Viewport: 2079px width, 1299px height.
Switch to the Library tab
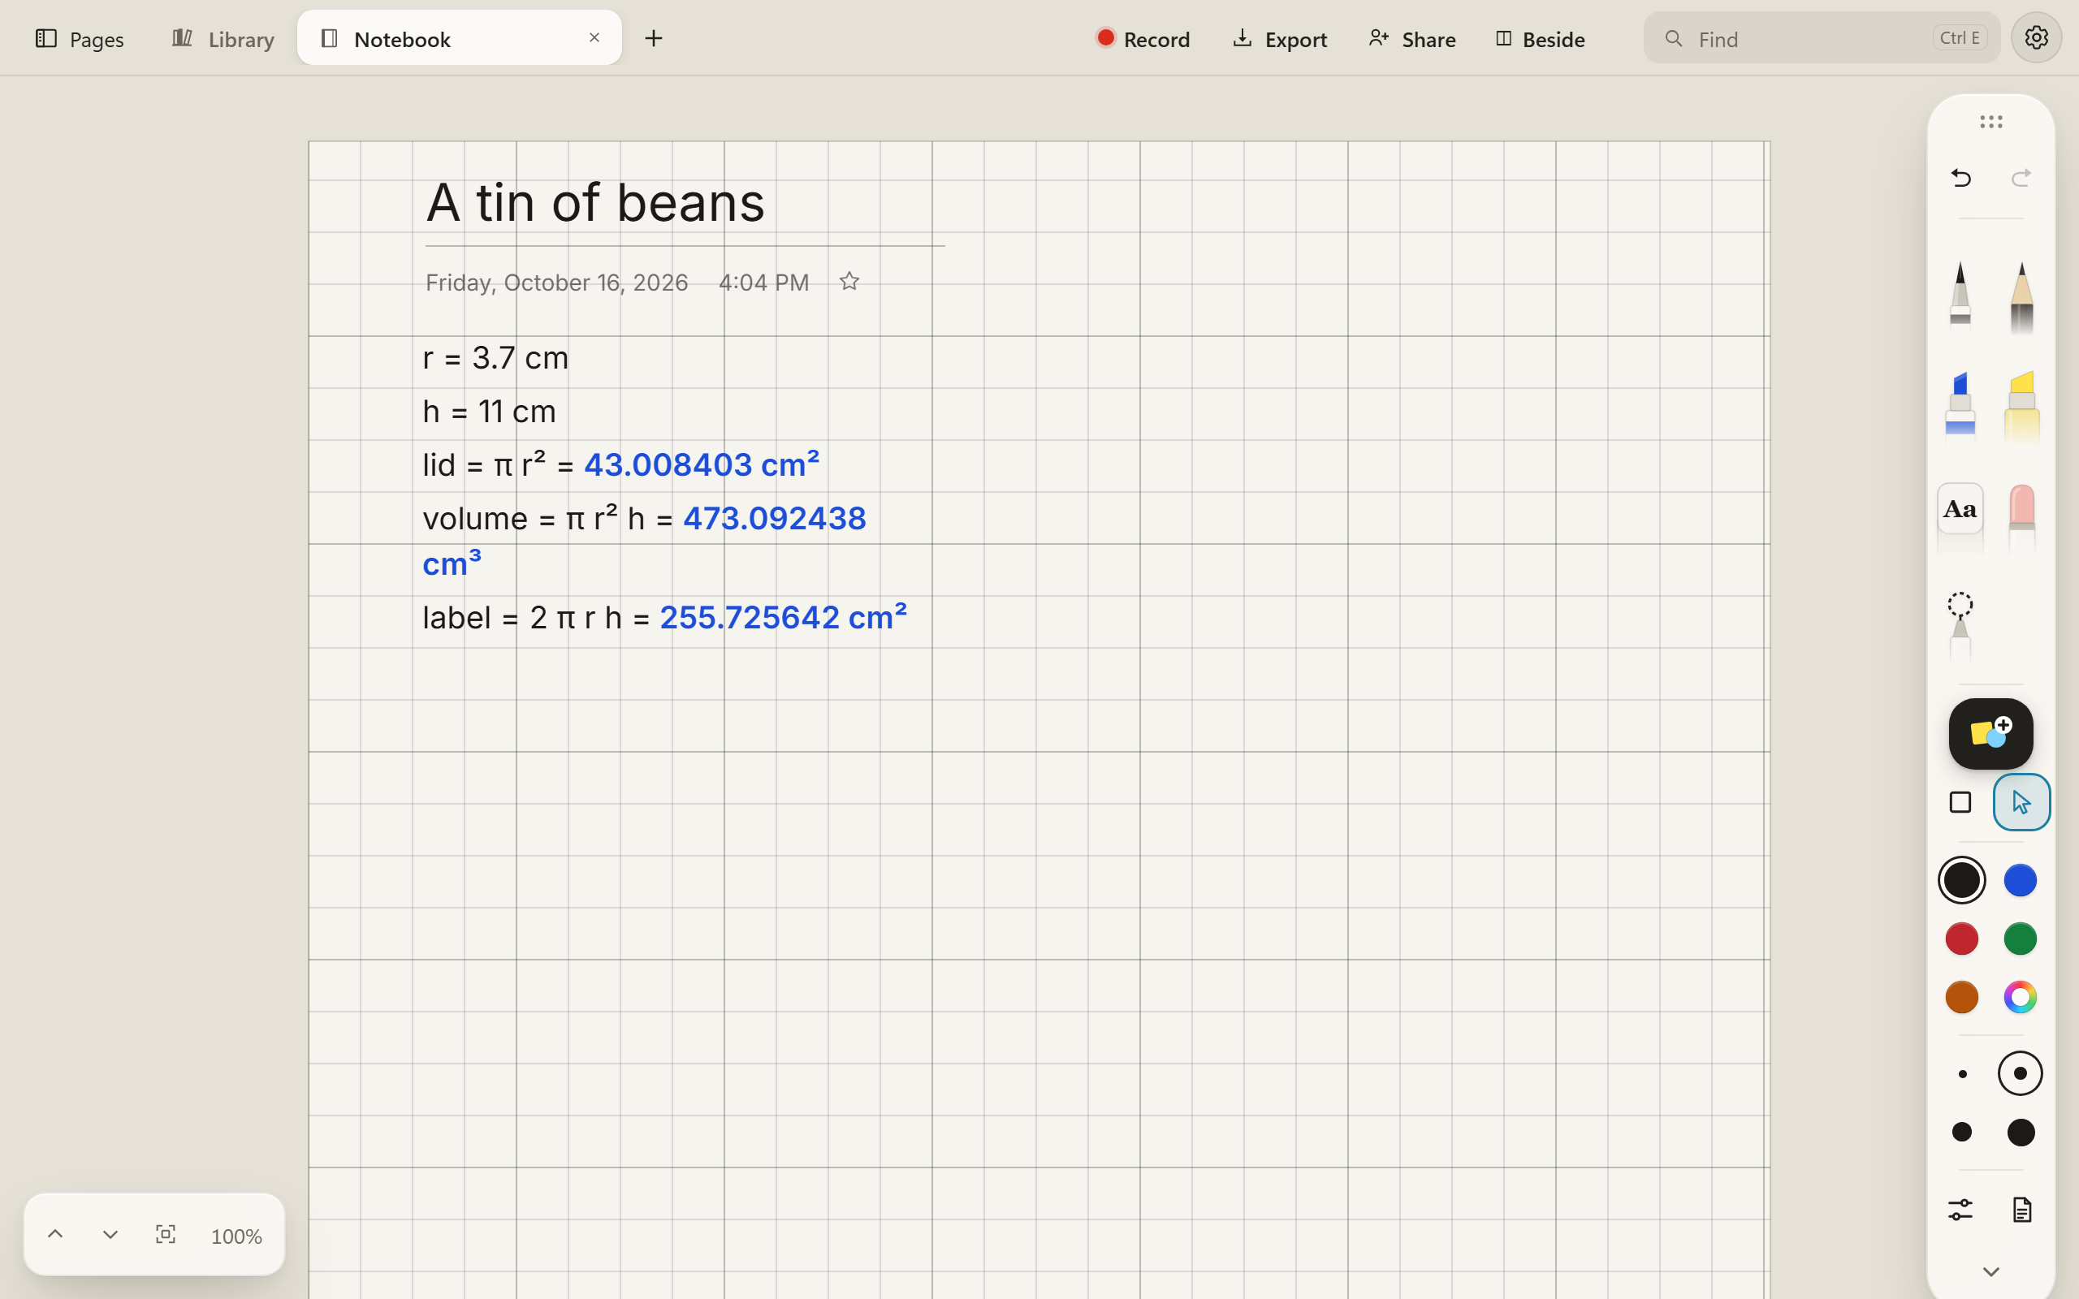(x=223, y=39)
